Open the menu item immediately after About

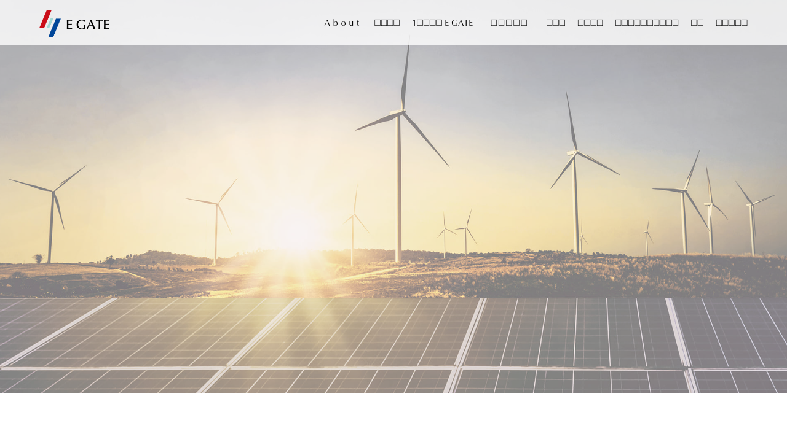tap(387, 23)
